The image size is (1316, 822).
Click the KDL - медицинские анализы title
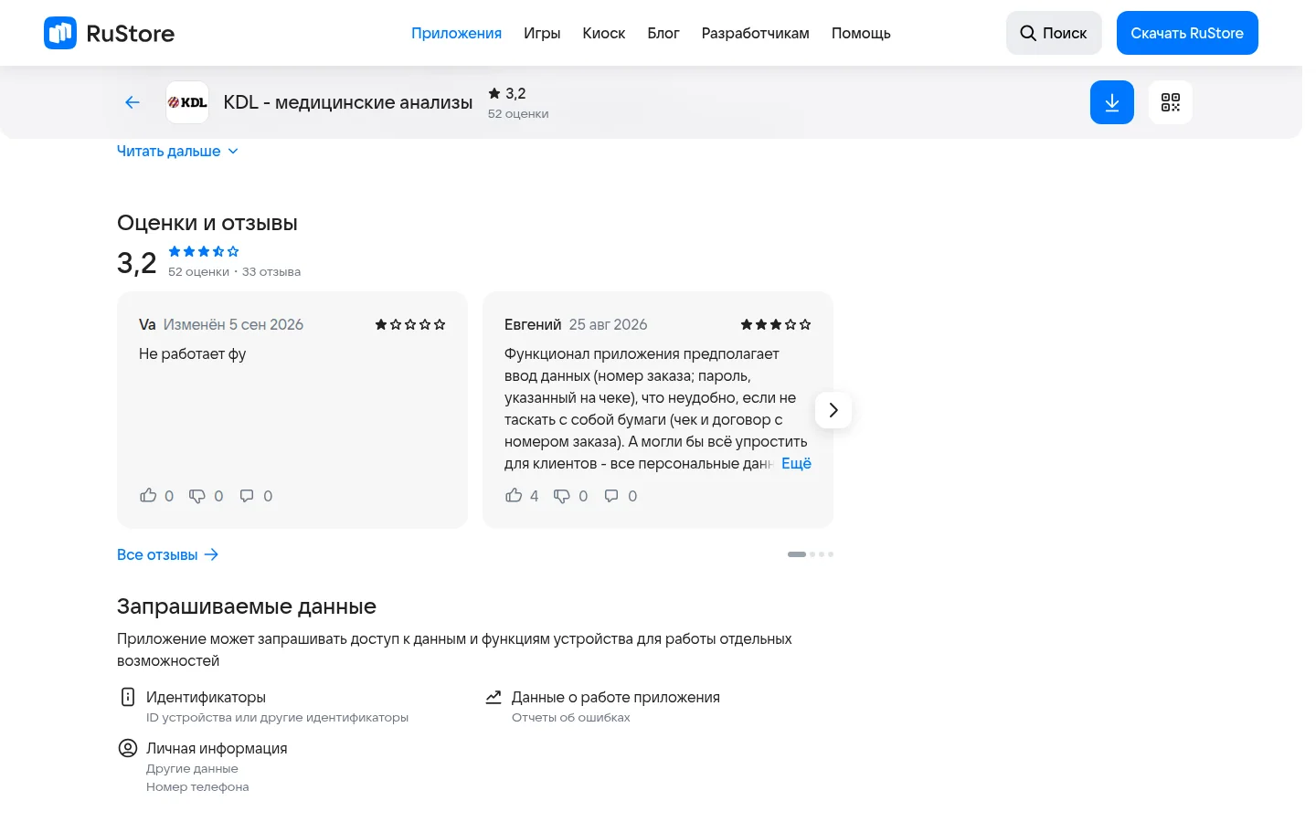tap(348, 102)
